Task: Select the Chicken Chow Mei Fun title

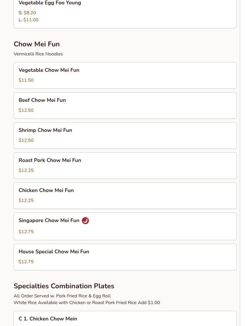Action: tap(46, 190)
